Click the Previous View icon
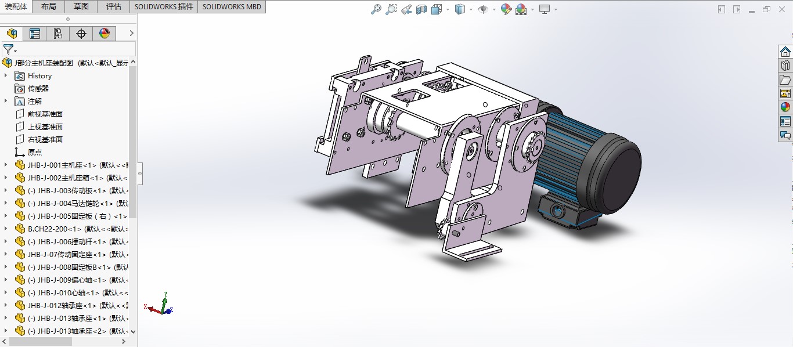Image resolution: width=793 pixels, height=347 pixels. click(406, 9)
